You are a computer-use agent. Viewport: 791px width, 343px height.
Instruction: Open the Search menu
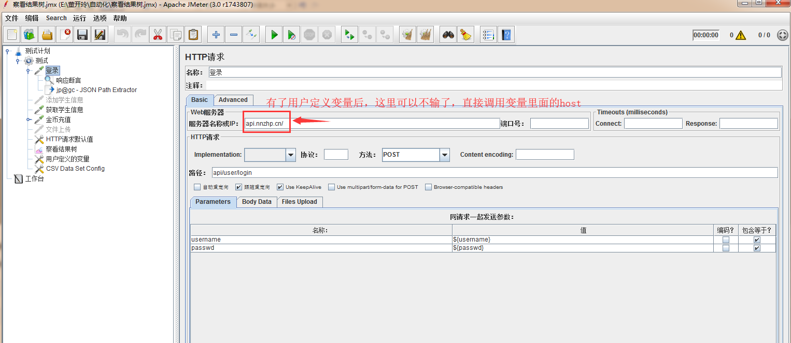coord(56,18)
